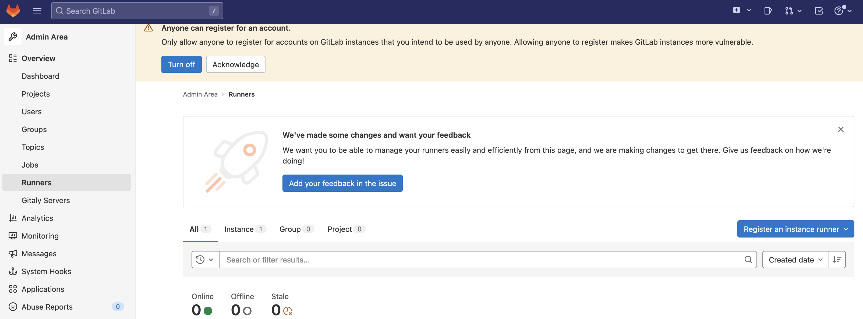Select the Analytics chart icon in sidebar
This screenshot has height=319, width=863.
(x=13, y=218)
